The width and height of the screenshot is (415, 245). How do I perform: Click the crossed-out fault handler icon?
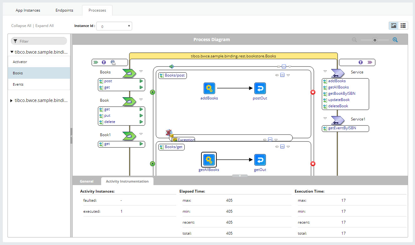[169, 133]
